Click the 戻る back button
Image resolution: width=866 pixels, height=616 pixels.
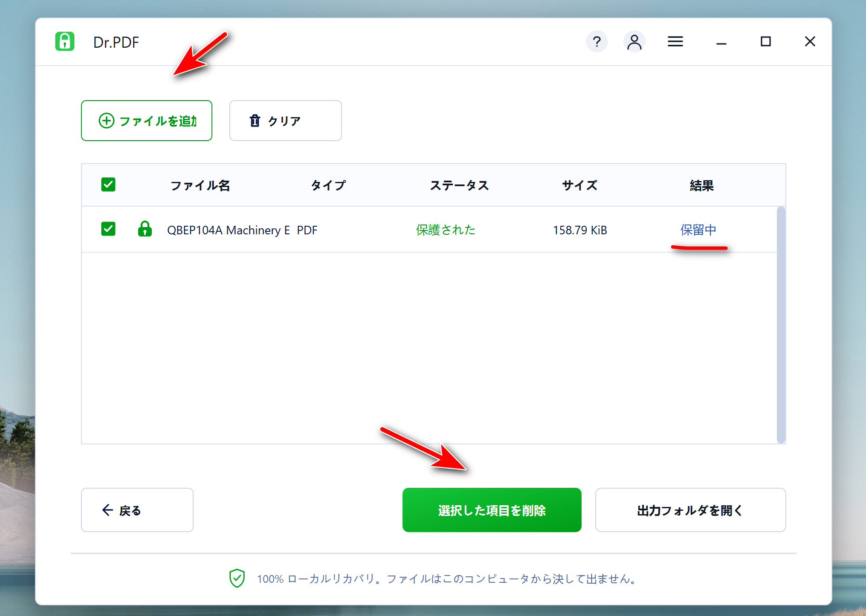pos(137,510)
